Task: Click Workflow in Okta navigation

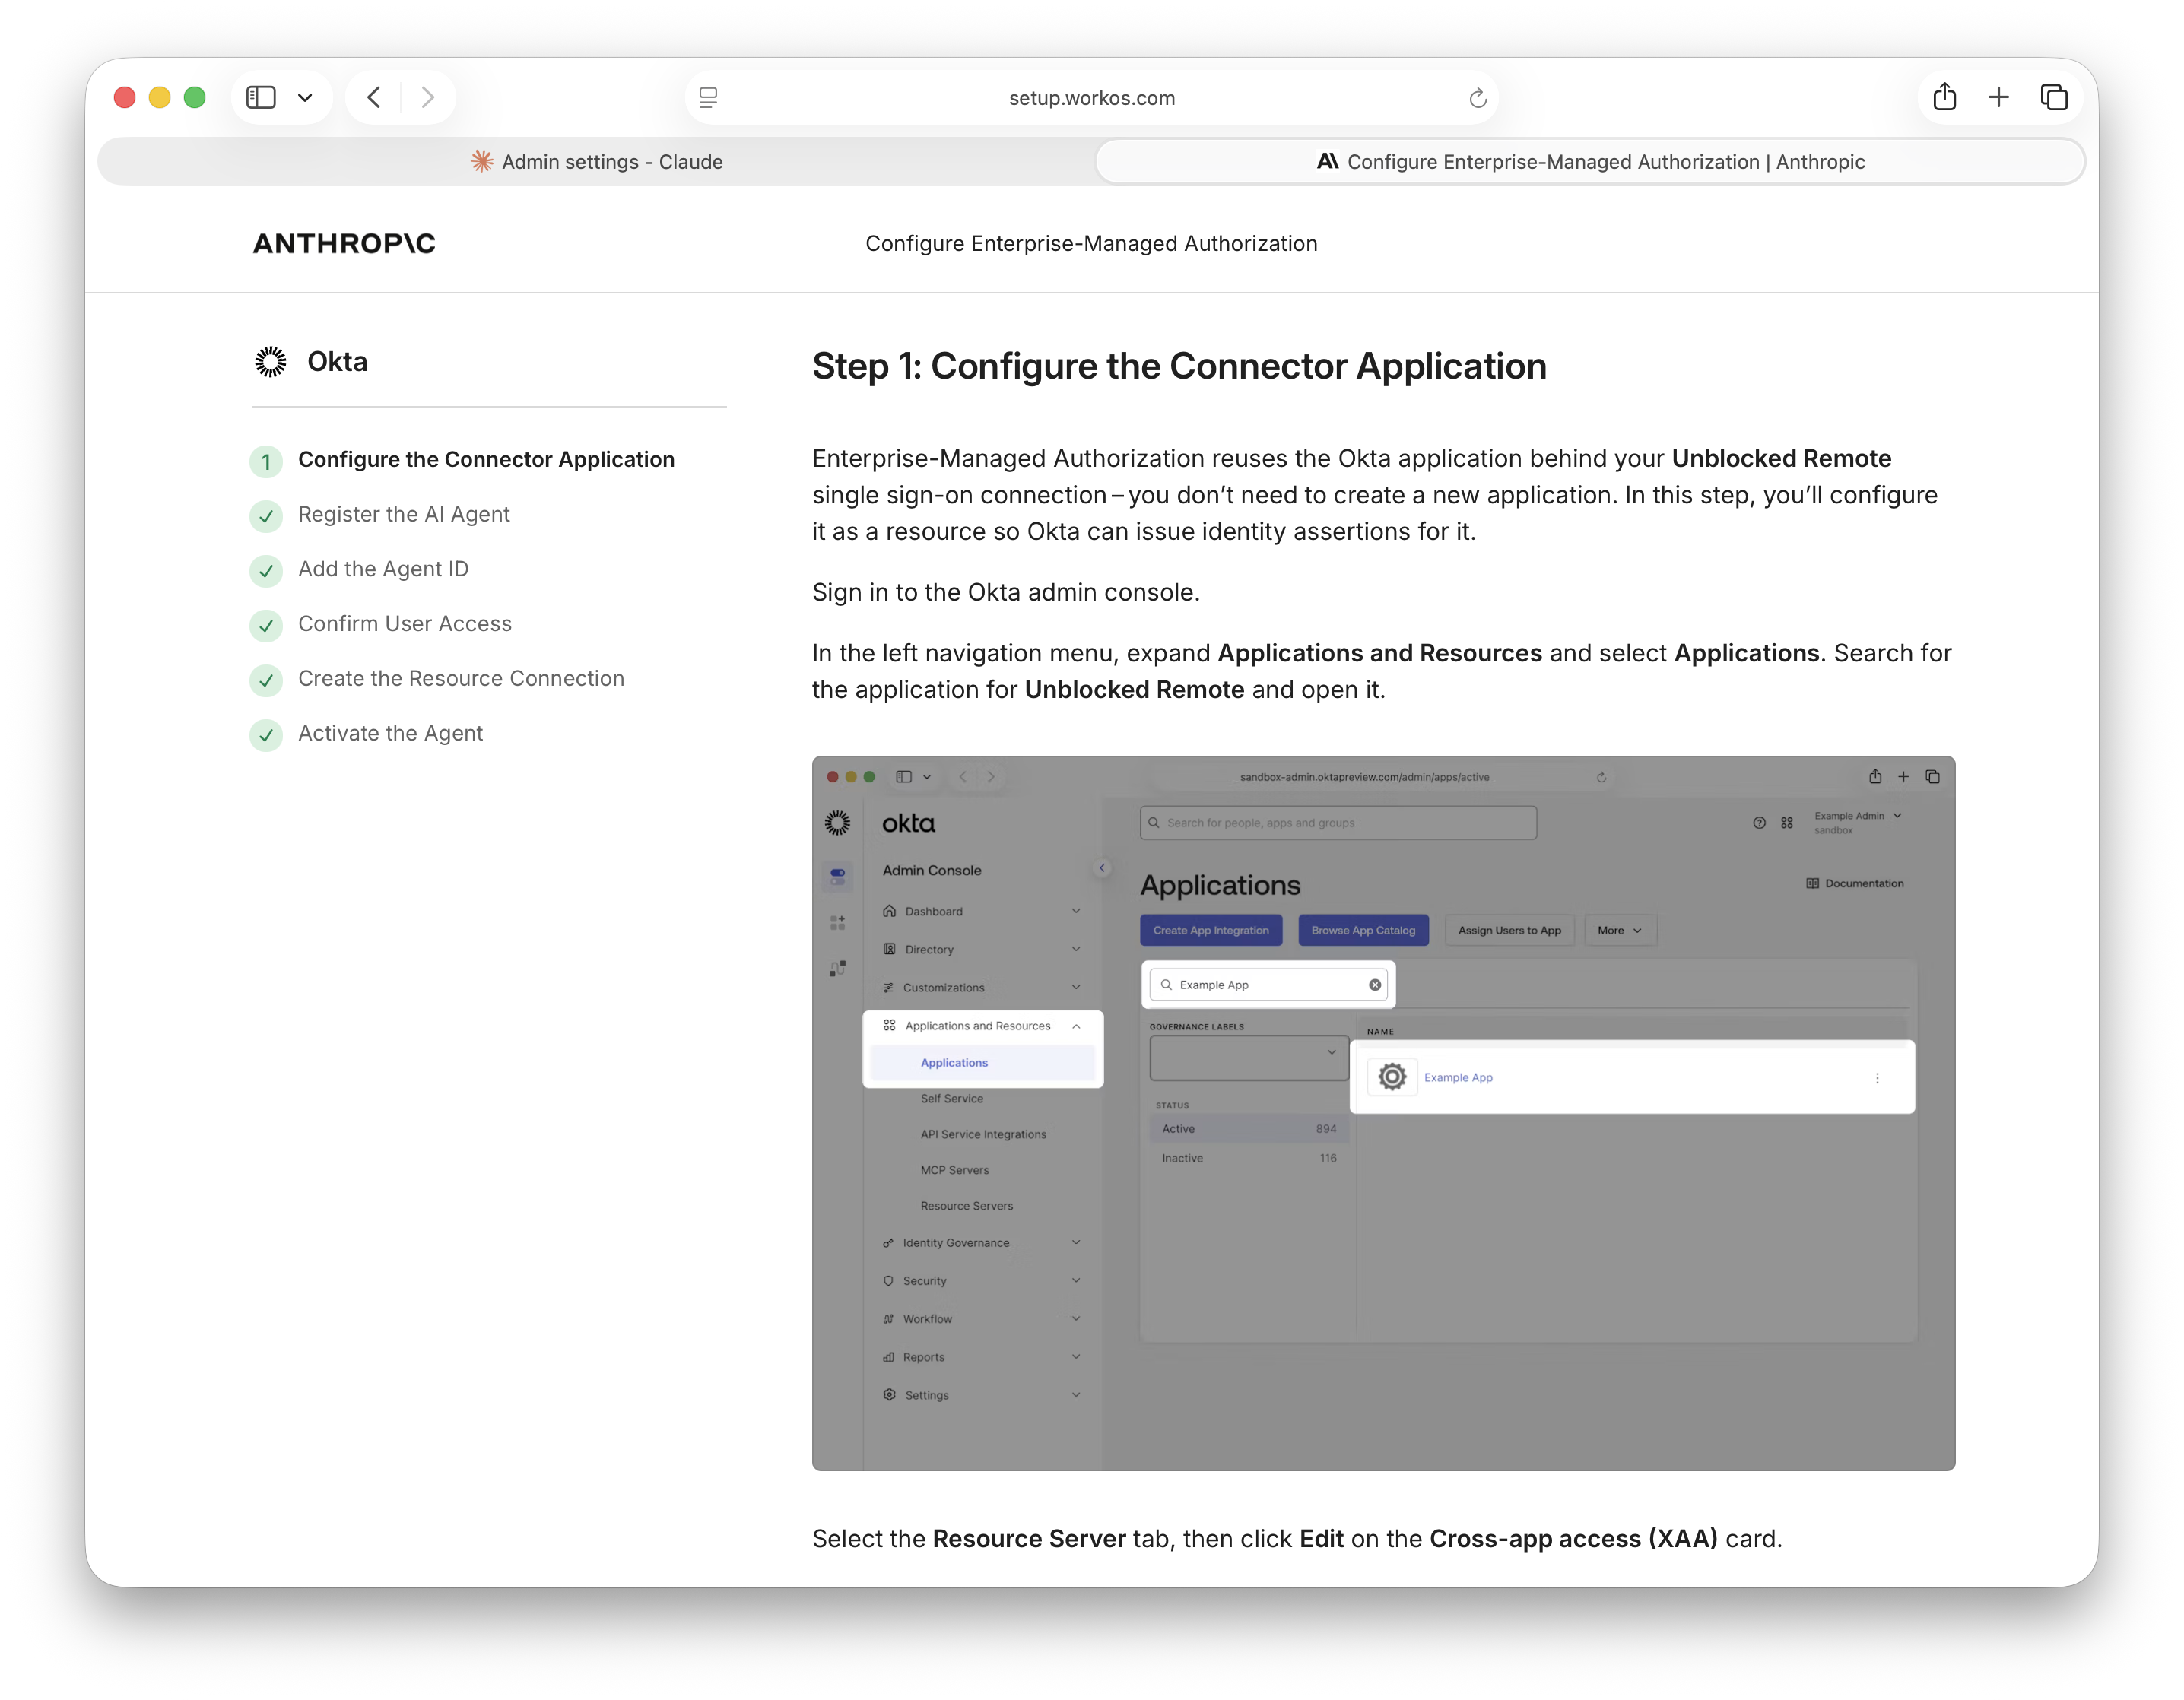Action: (927, 1319)
